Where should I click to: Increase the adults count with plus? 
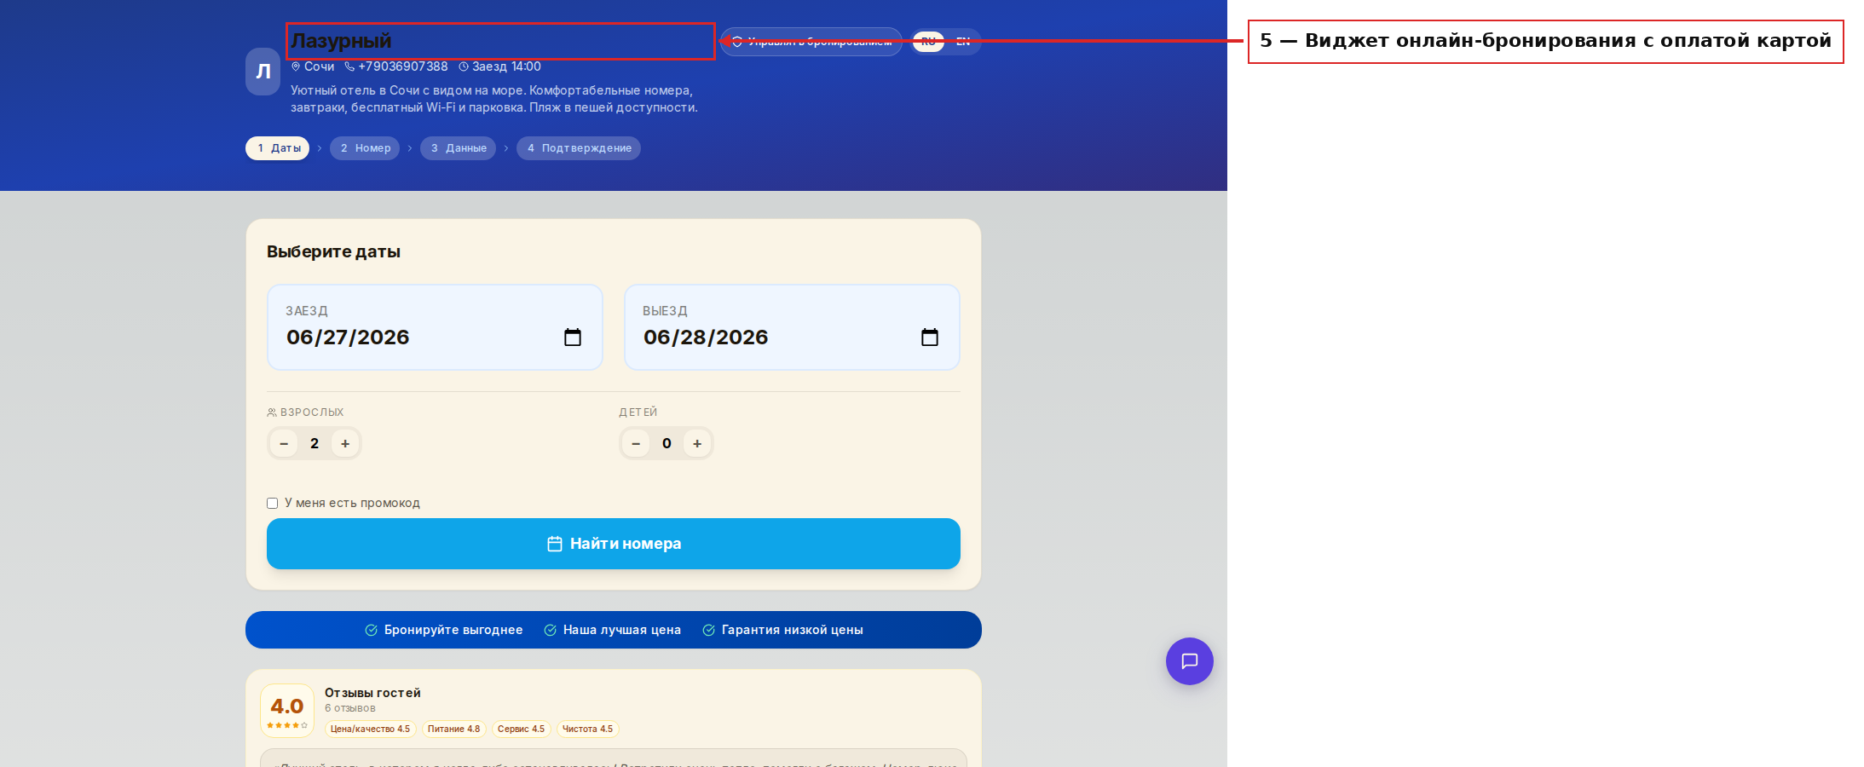click(345, 443)
